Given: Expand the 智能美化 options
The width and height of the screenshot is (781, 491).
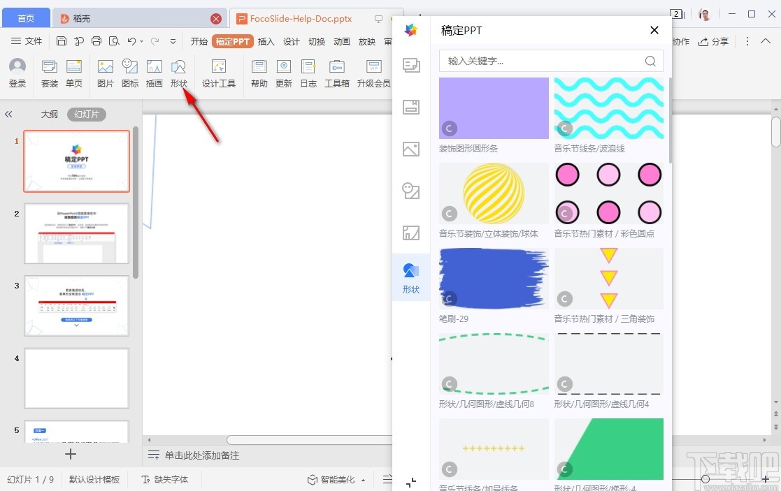Looking at the screenshot, I should pos(363,479).
